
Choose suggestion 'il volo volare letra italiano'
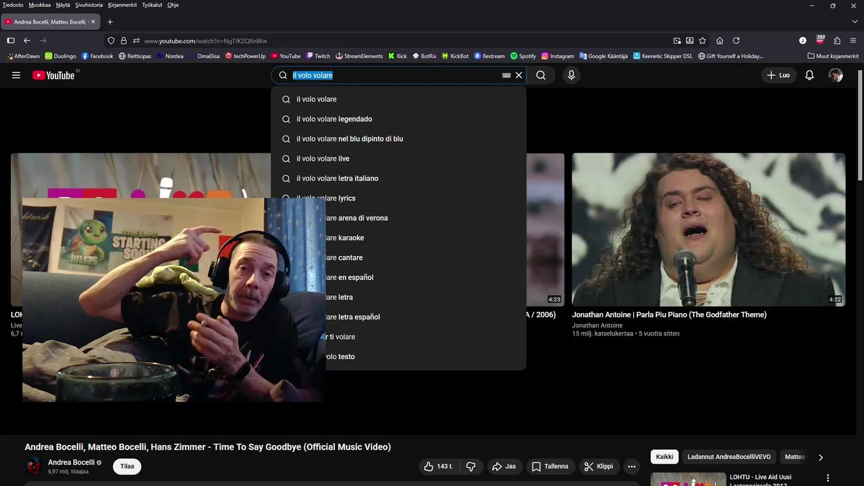pos(398,178)
